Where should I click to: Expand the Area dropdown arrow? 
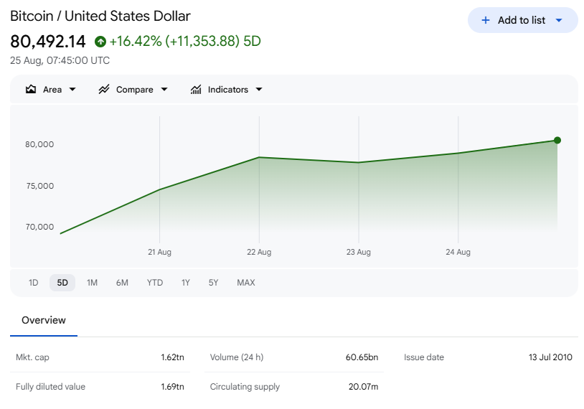pyautogui.click(x=72, y=90)
